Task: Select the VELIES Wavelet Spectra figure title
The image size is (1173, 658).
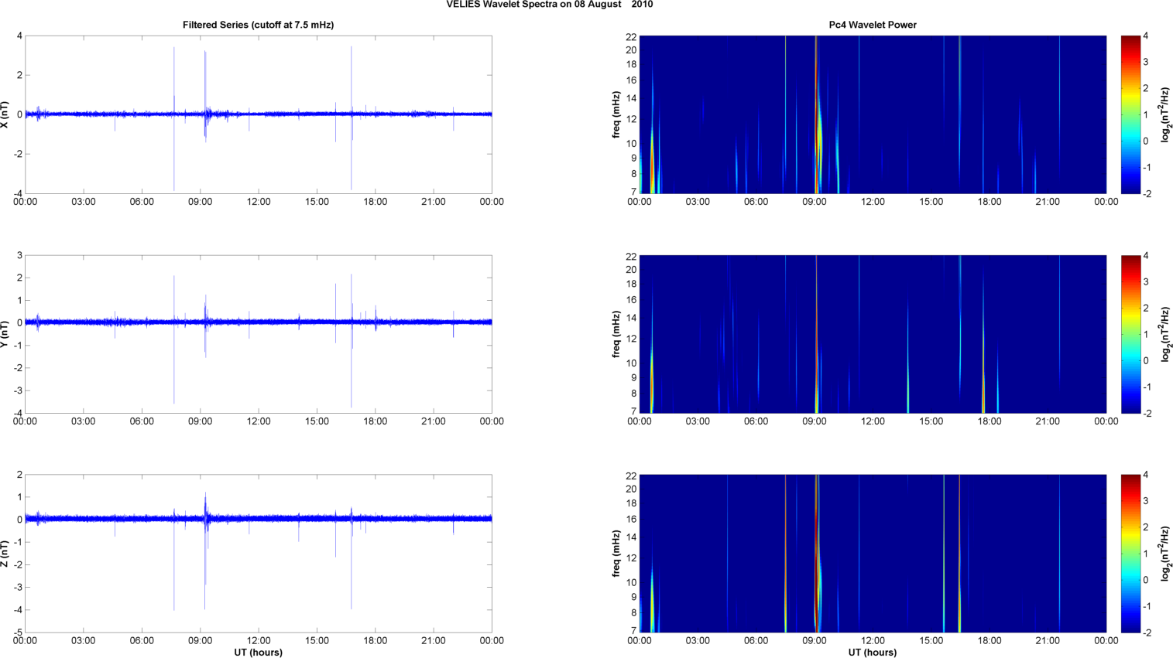Action: click(x=549, y=5)
